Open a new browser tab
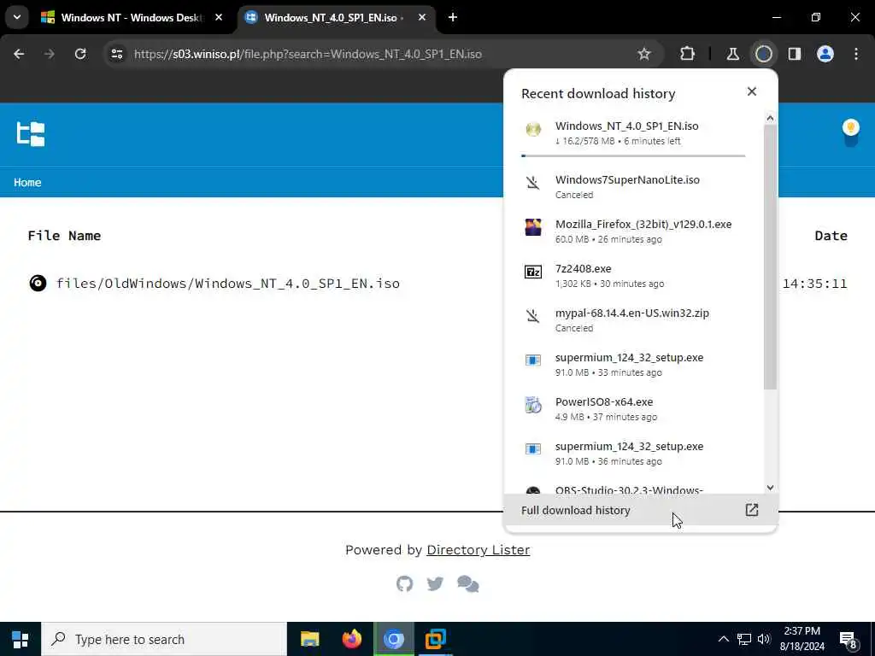The width and height of the screenshot is (875, 656). (x=453, y=18)
